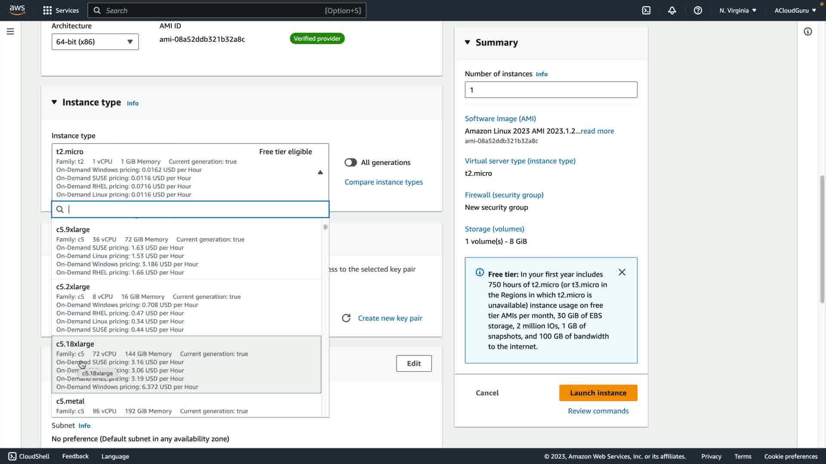Open the Architecture 64-bit (x86) dropdown
Viewport: 826px width, 464px height.
(95, 42)
